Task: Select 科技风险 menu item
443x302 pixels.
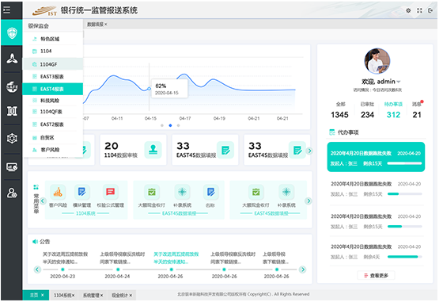Action: (x=53, y=101)
